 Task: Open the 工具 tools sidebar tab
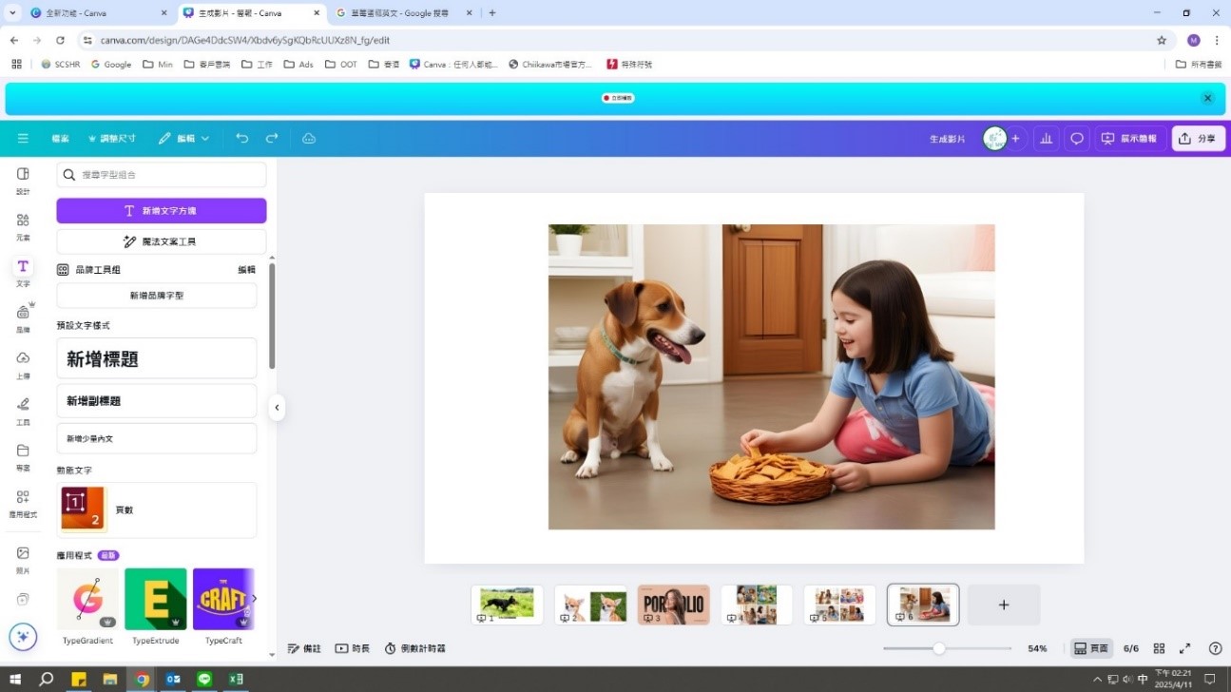23,411
